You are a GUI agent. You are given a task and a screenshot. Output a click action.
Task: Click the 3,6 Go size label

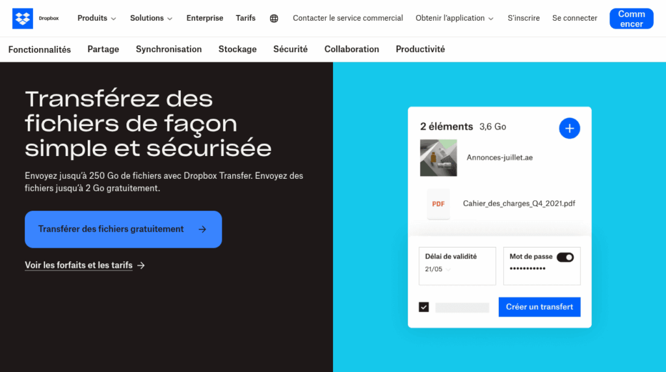click(493, 127)
